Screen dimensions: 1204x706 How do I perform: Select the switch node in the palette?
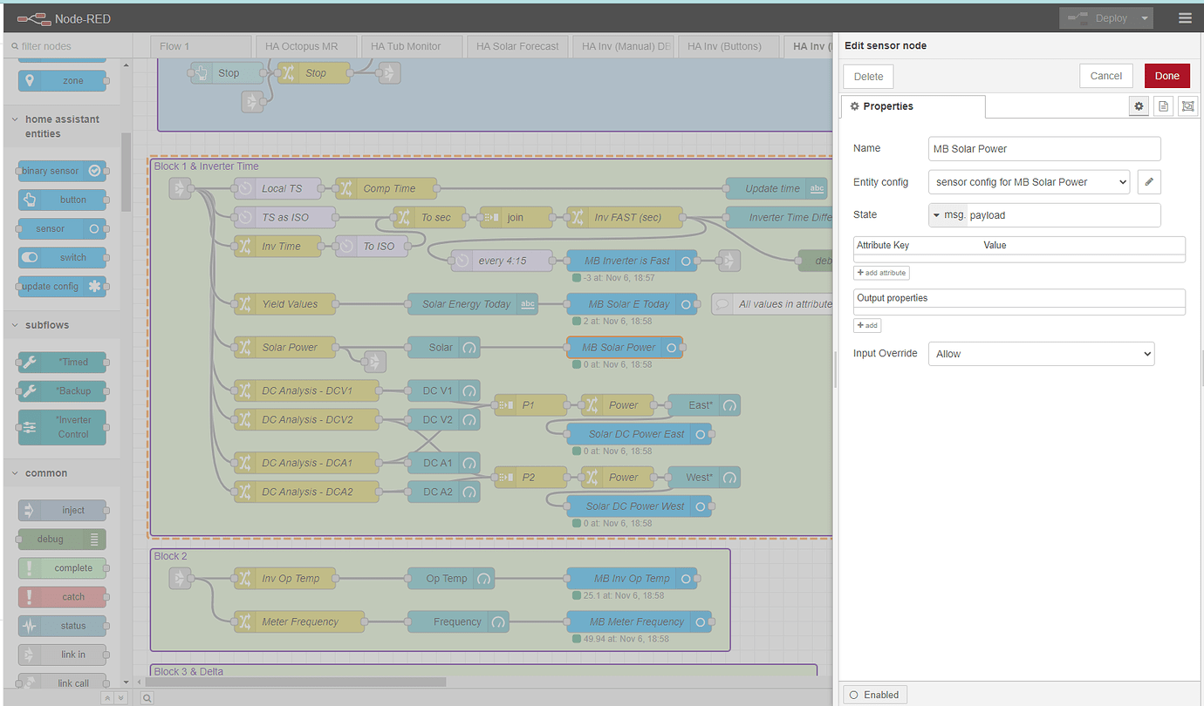click(x=62, y=258)
